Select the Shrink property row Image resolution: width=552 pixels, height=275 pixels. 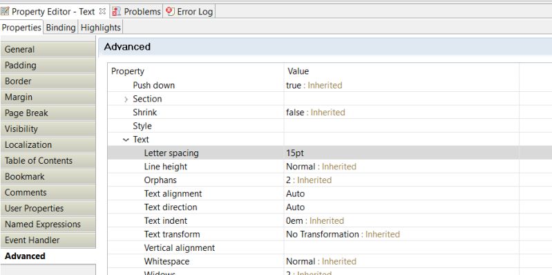tap(330, 113)
